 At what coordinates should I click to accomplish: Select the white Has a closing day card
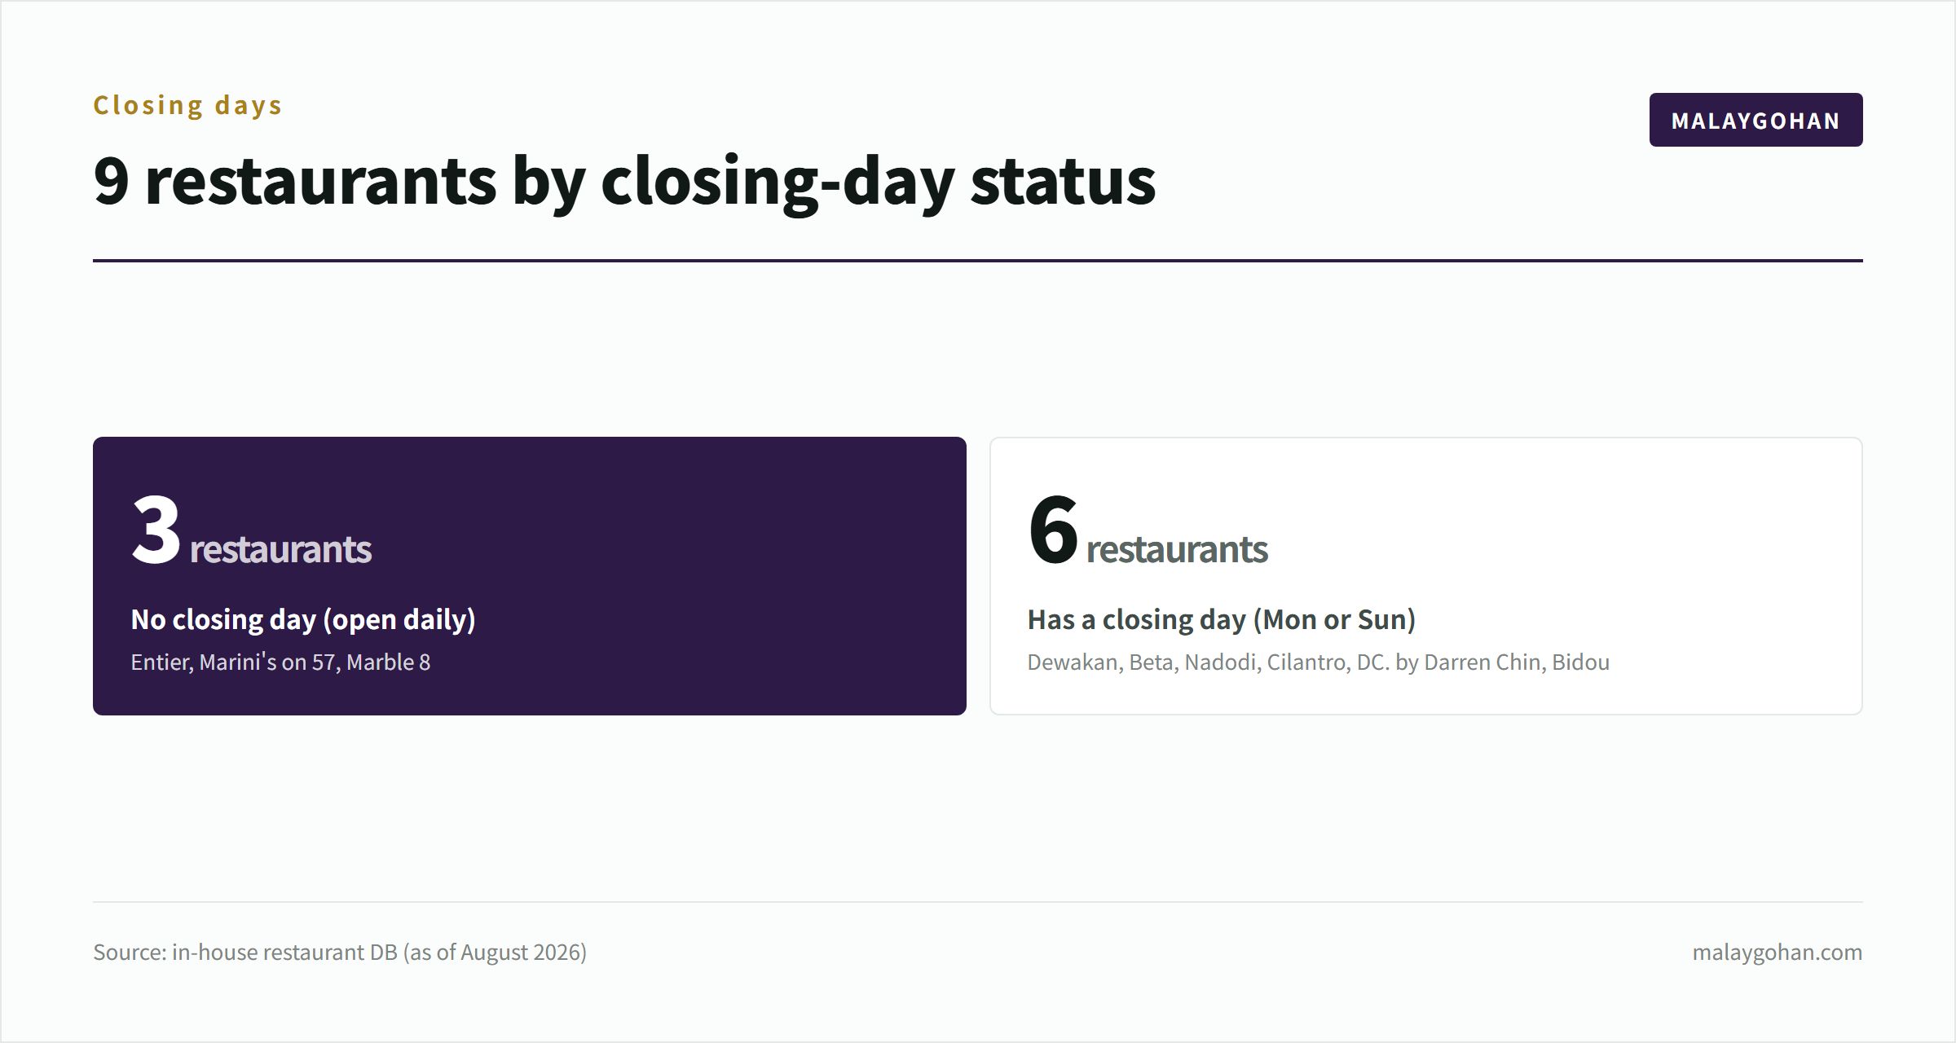[1426, 576]
